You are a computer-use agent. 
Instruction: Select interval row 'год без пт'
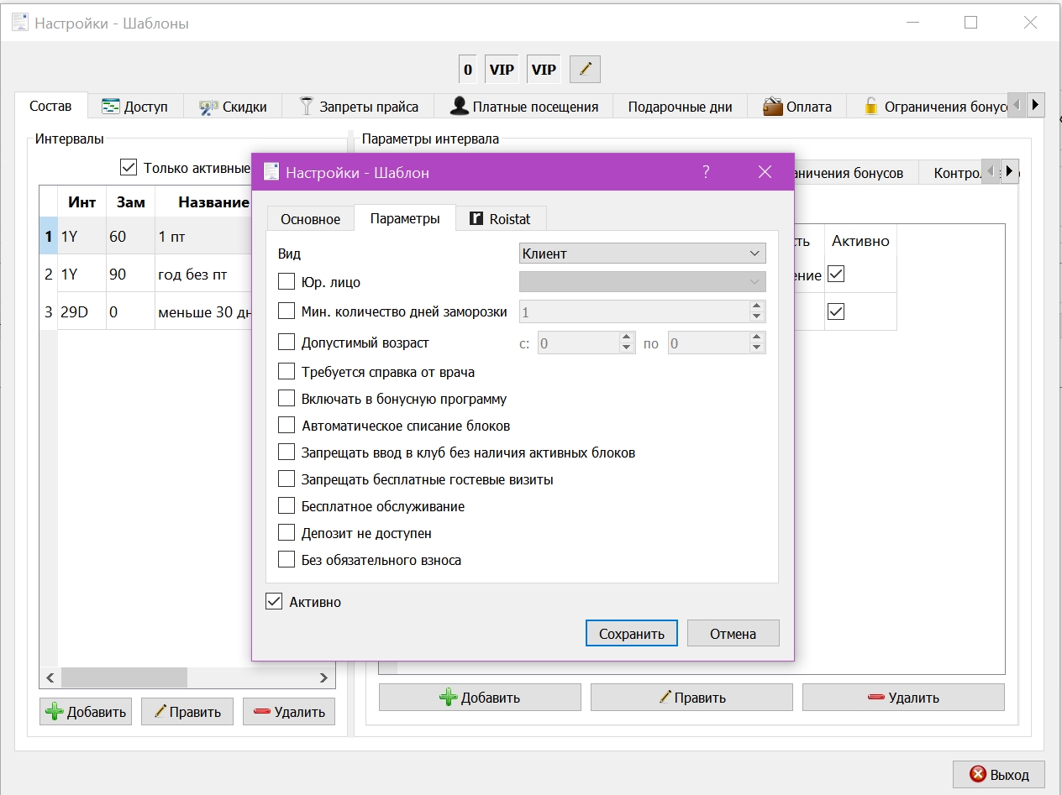click(193, 274)
